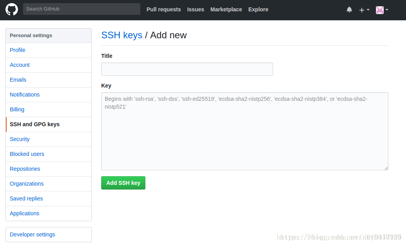Go to Repositories settings
The width and height of the screenshot is (406, 245).
pos(49,169)
